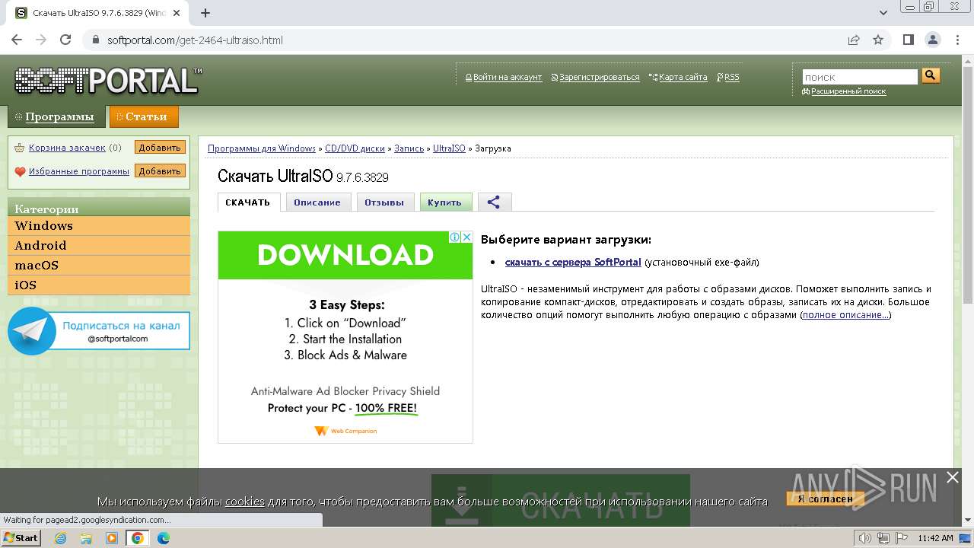Open Карта сайта link
This screenshot has height=548, width=974.
pos(683,77)
